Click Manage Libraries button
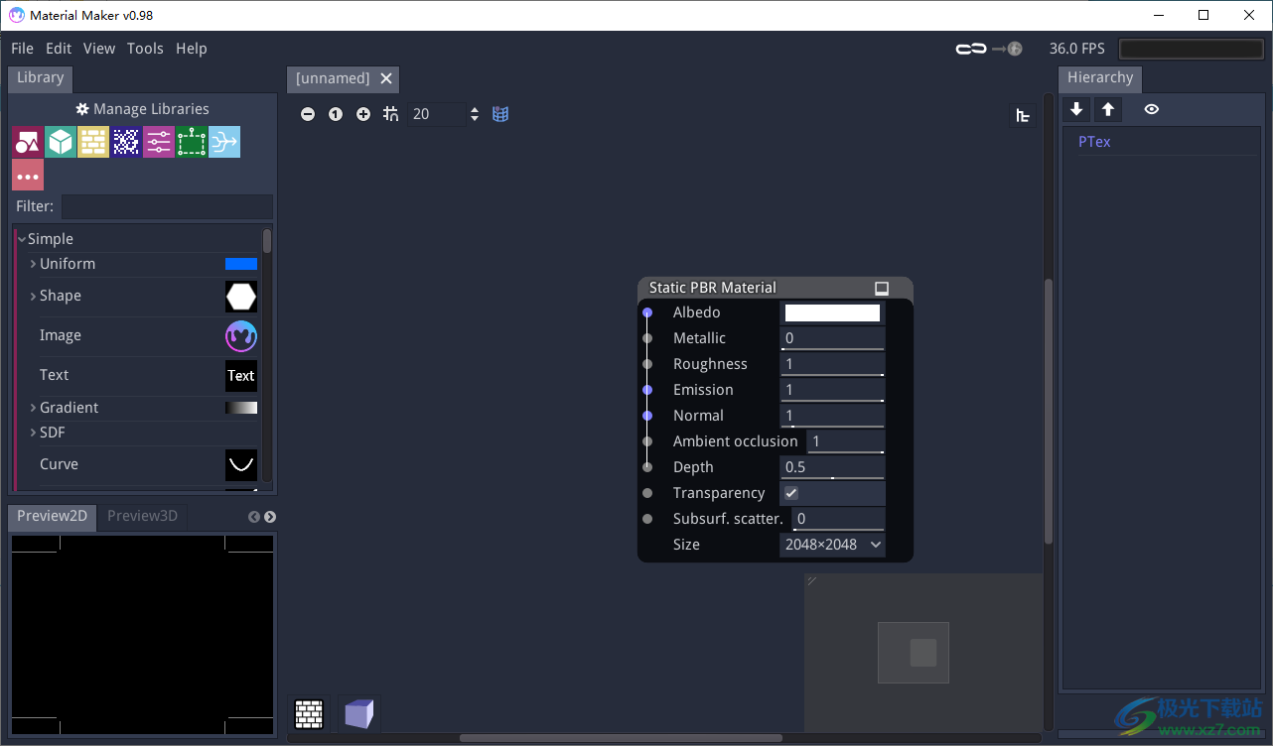1273x746 pixels. pyautogui.click(x=143, y=109)
